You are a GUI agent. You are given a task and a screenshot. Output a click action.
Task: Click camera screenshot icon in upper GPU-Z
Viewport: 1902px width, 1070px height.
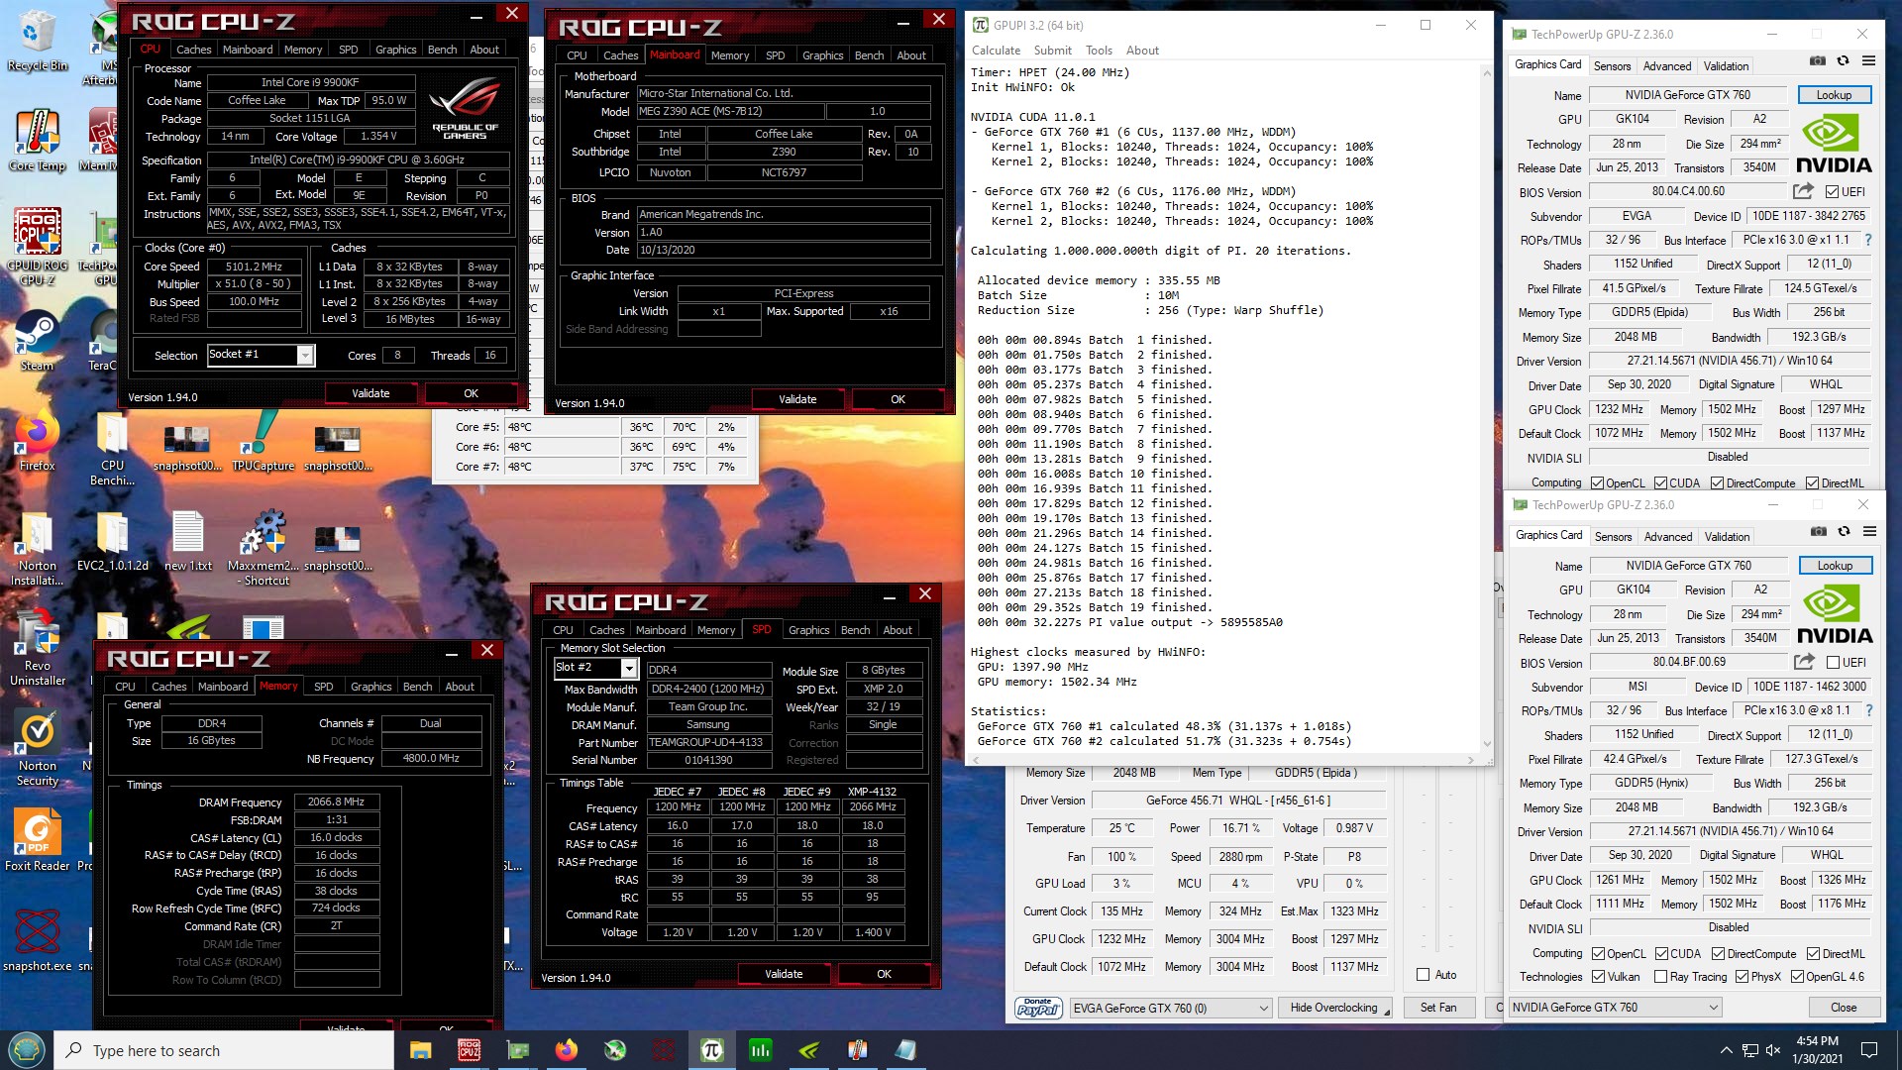coord(1818,61)
